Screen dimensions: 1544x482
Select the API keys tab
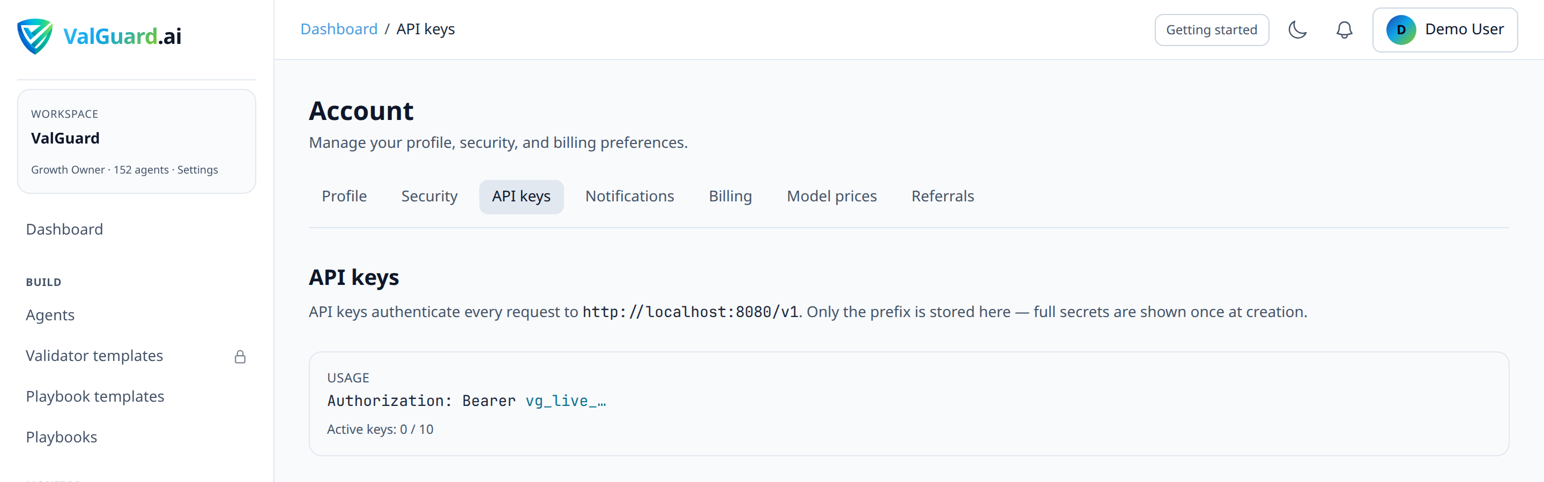point(521,197)
